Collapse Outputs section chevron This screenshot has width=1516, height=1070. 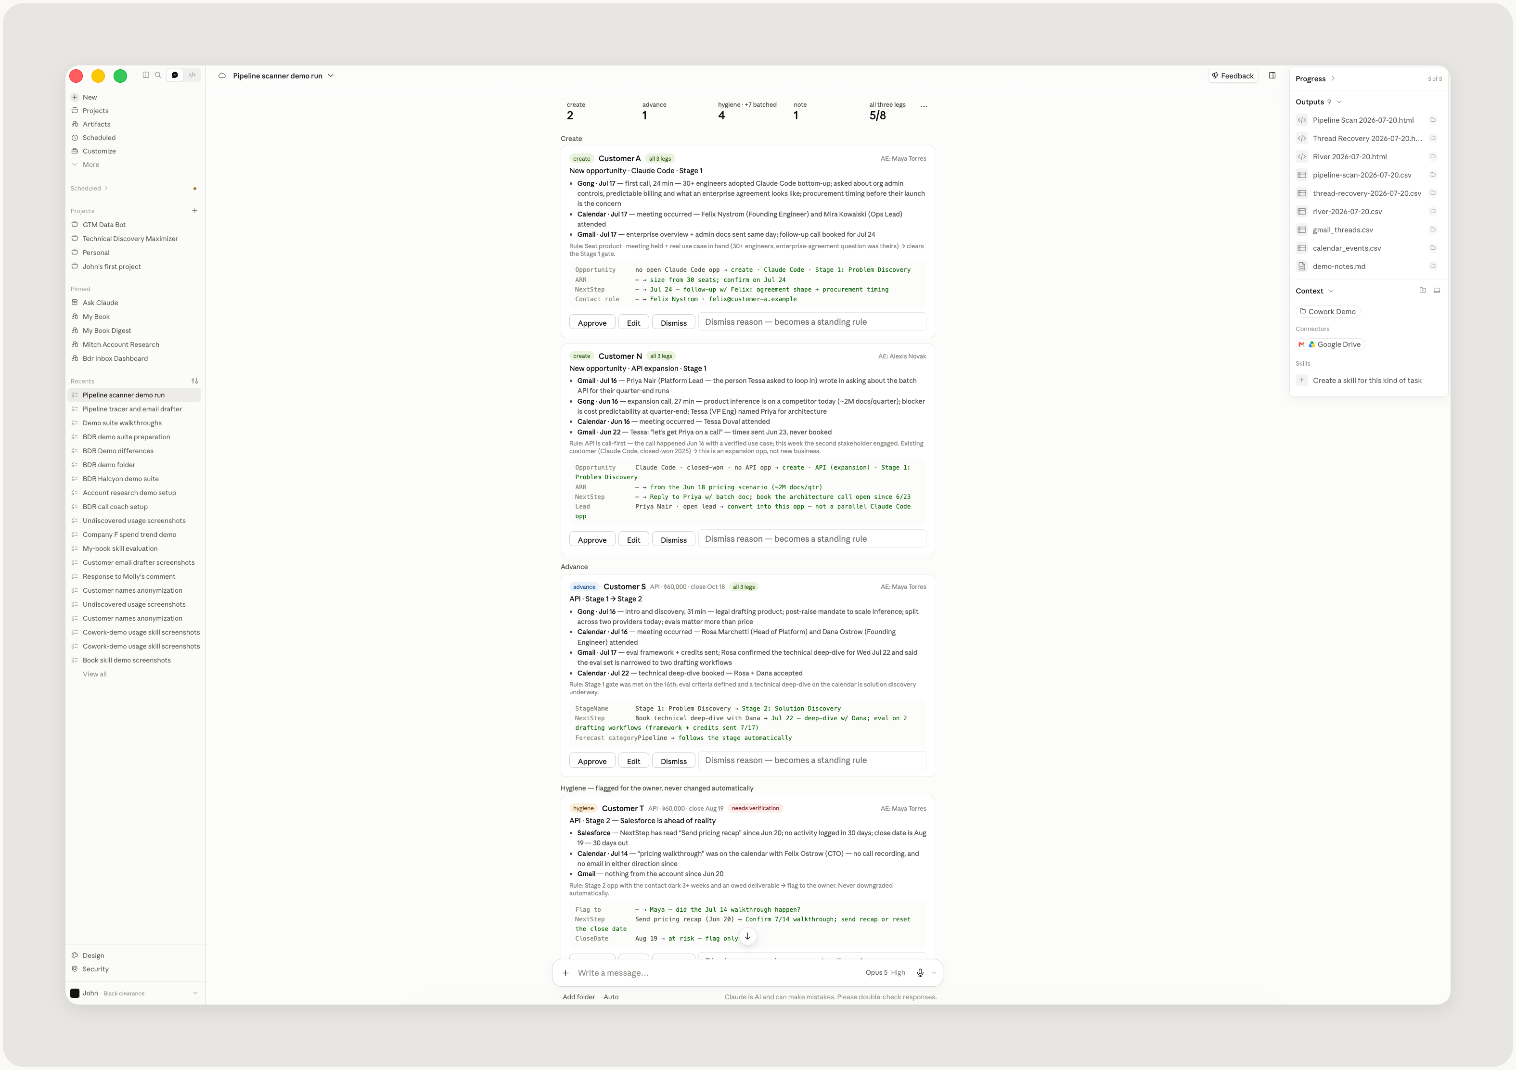tap(1339, 102)
